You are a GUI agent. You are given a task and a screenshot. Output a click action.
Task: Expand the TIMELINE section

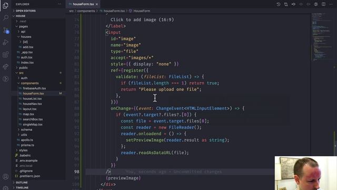[x=22, y=188]
